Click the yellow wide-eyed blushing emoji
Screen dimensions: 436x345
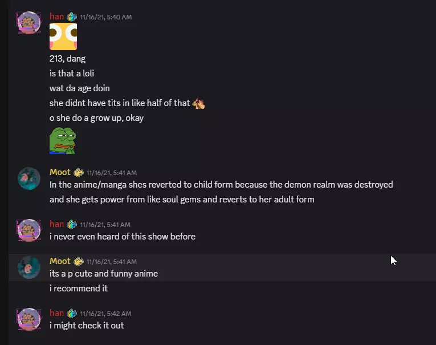[63, 36]
